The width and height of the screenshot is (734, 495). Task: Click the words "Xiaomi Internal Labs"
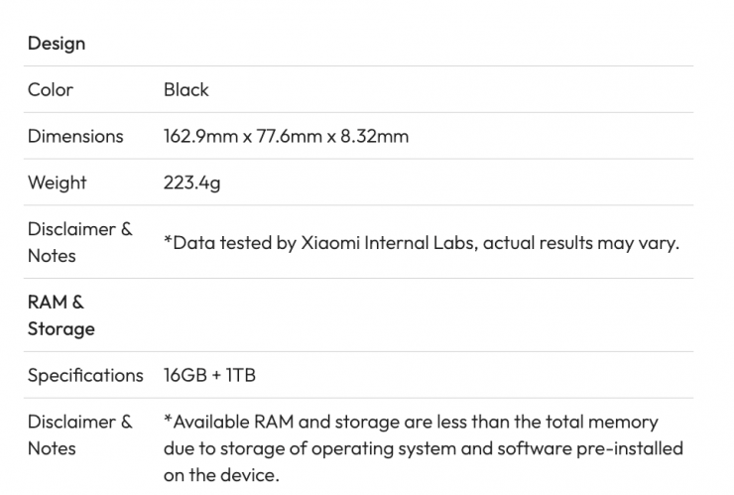[387, 243]
